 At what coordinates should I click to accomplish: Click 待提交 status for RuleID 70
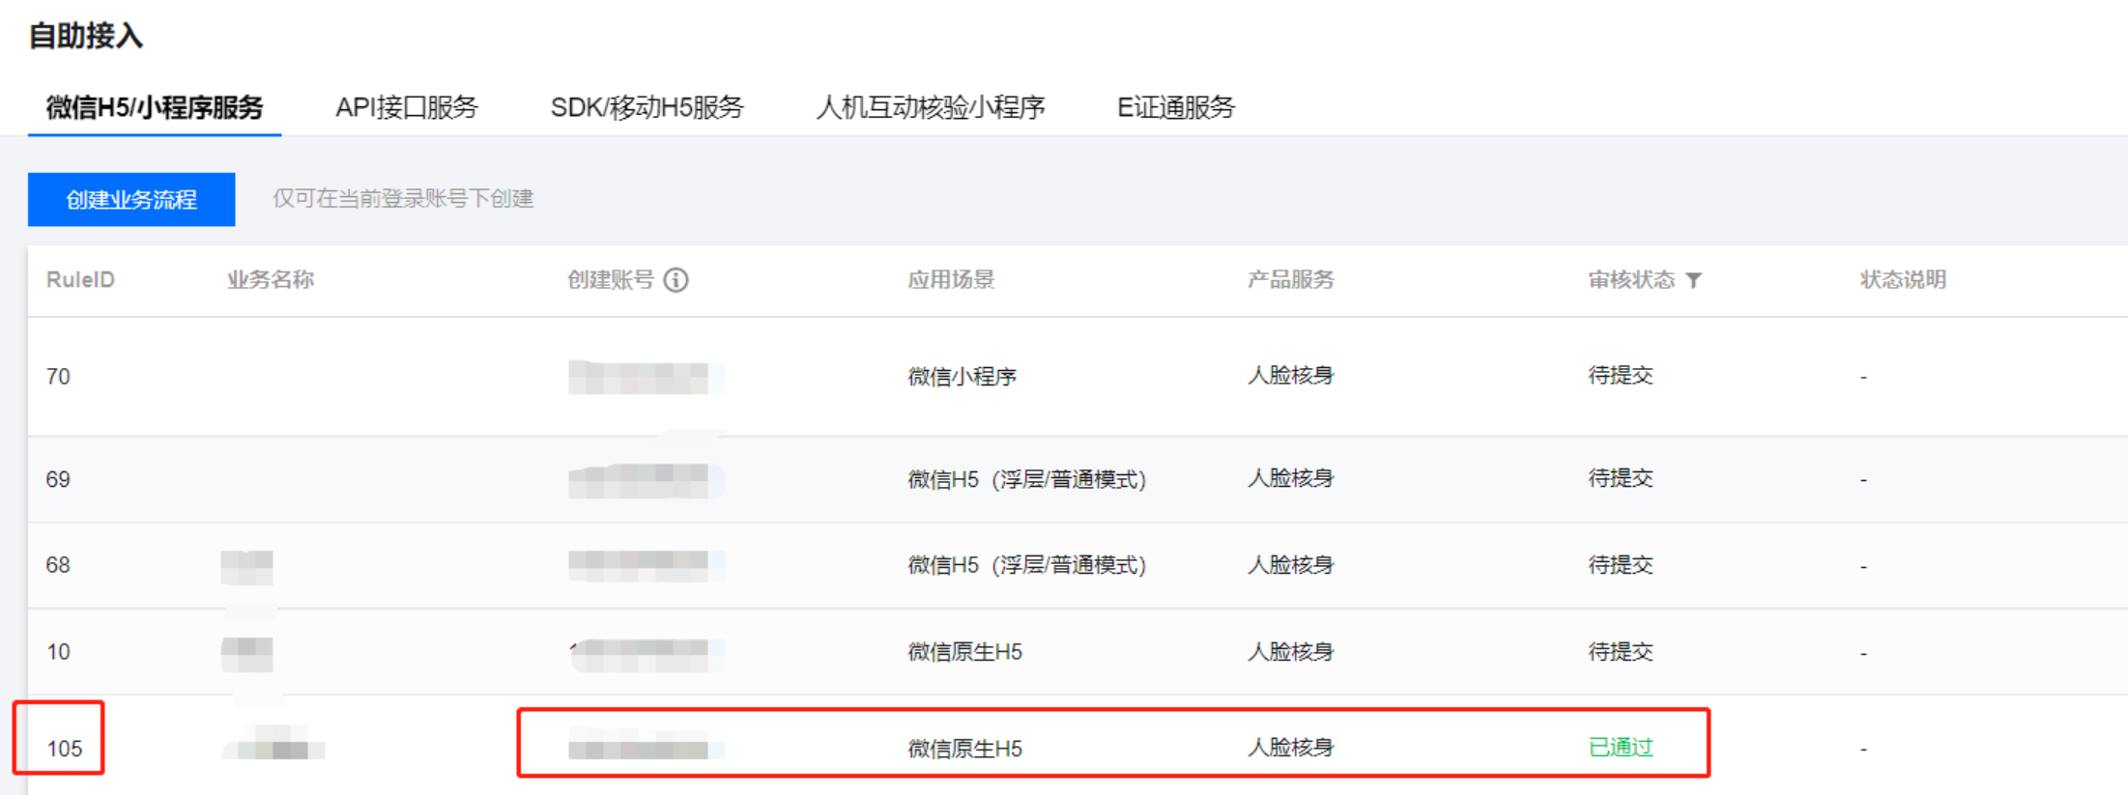coord(1621,376)
